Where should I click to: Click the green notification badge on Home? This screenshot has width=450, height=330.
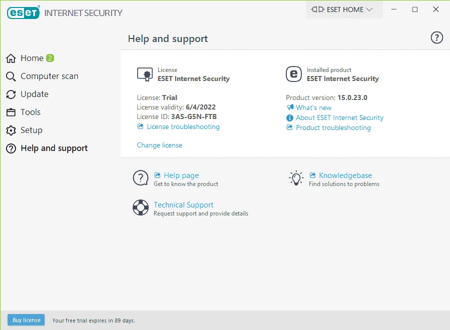click(x=50, y=58)
